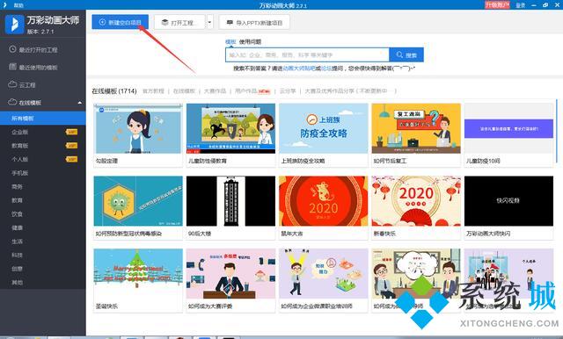Open 最近打开的工程 in the sidebar
Viewport: 563px width, 339px height.
(43, 49)
